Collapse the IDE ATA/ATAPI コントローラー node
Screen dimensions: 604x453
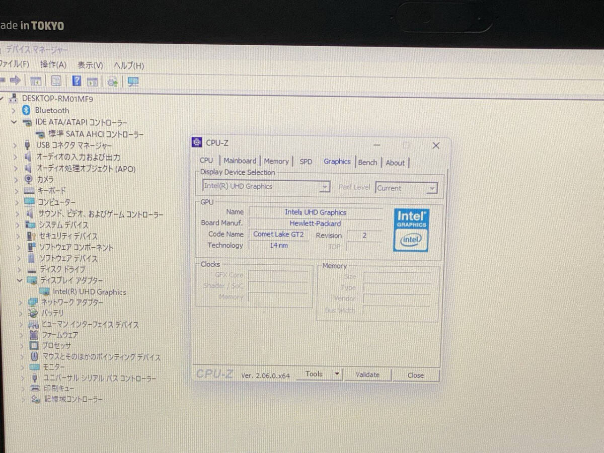[15, 122]
